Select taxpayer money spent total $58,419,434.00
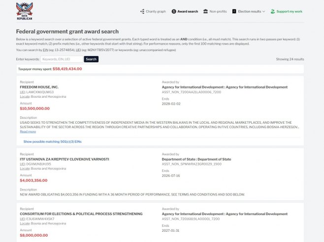 [67, 69]
